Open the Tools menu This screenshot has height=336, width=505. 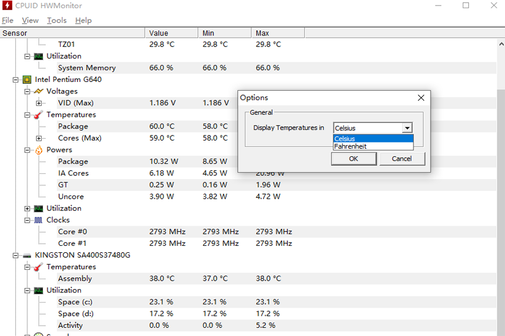pyautogui.click(x=57, y=21)
